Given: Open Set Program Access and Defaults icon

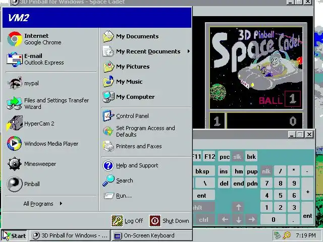Looking at the screenshot, I should point(109,131).
